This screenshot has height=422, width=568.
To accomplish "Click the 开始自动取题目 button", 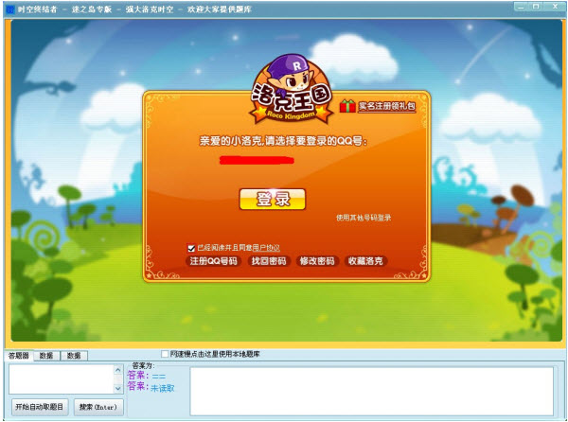I will click(x=40, y=407).
